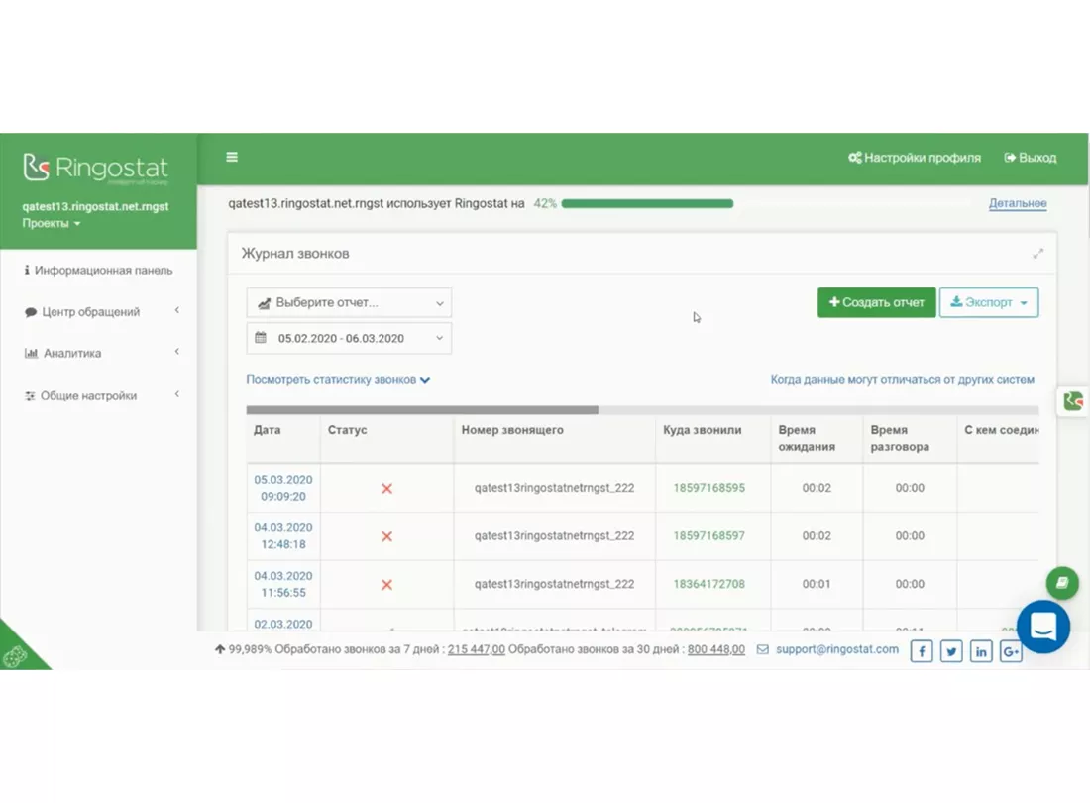Click failed status icon for 11:56:55 call
This screenshot has width=1090, height=803.
click(387, 585)
